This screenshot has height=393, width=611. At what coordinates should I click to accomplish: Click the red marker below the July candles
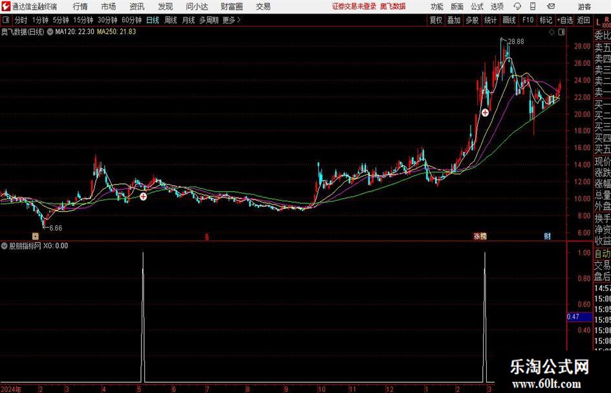pyautogui.click(x=207, y=236)
